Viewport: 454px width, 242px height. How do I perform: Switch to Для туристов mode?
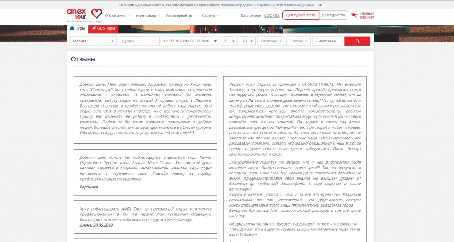pyautogui.click(x=333, y=15)
